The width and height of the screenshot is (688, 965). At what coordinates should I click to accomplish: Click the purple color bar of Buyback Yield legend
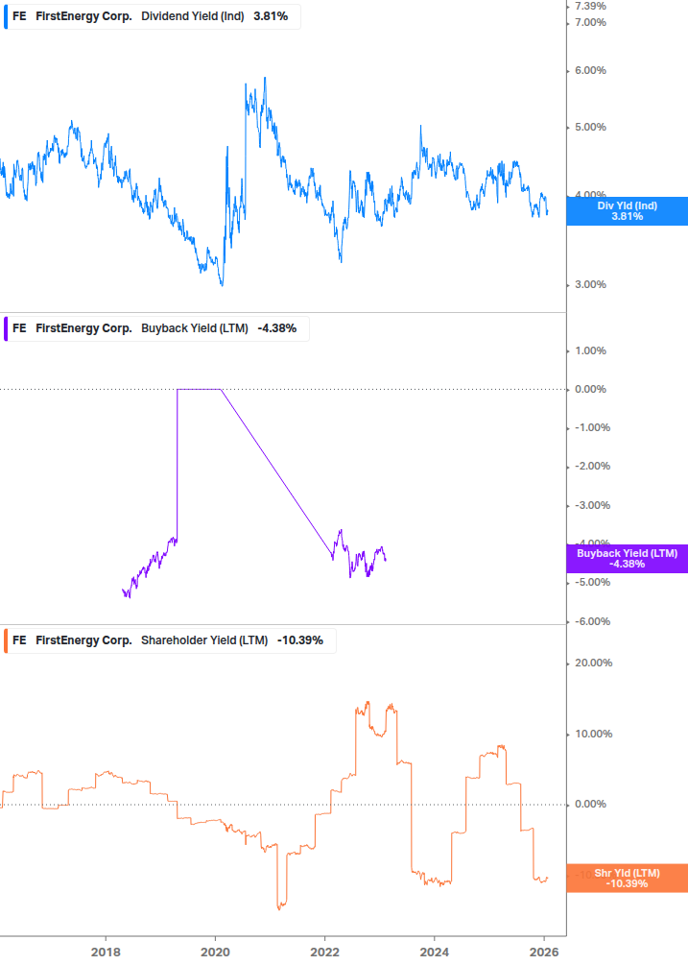coord(6,328)
